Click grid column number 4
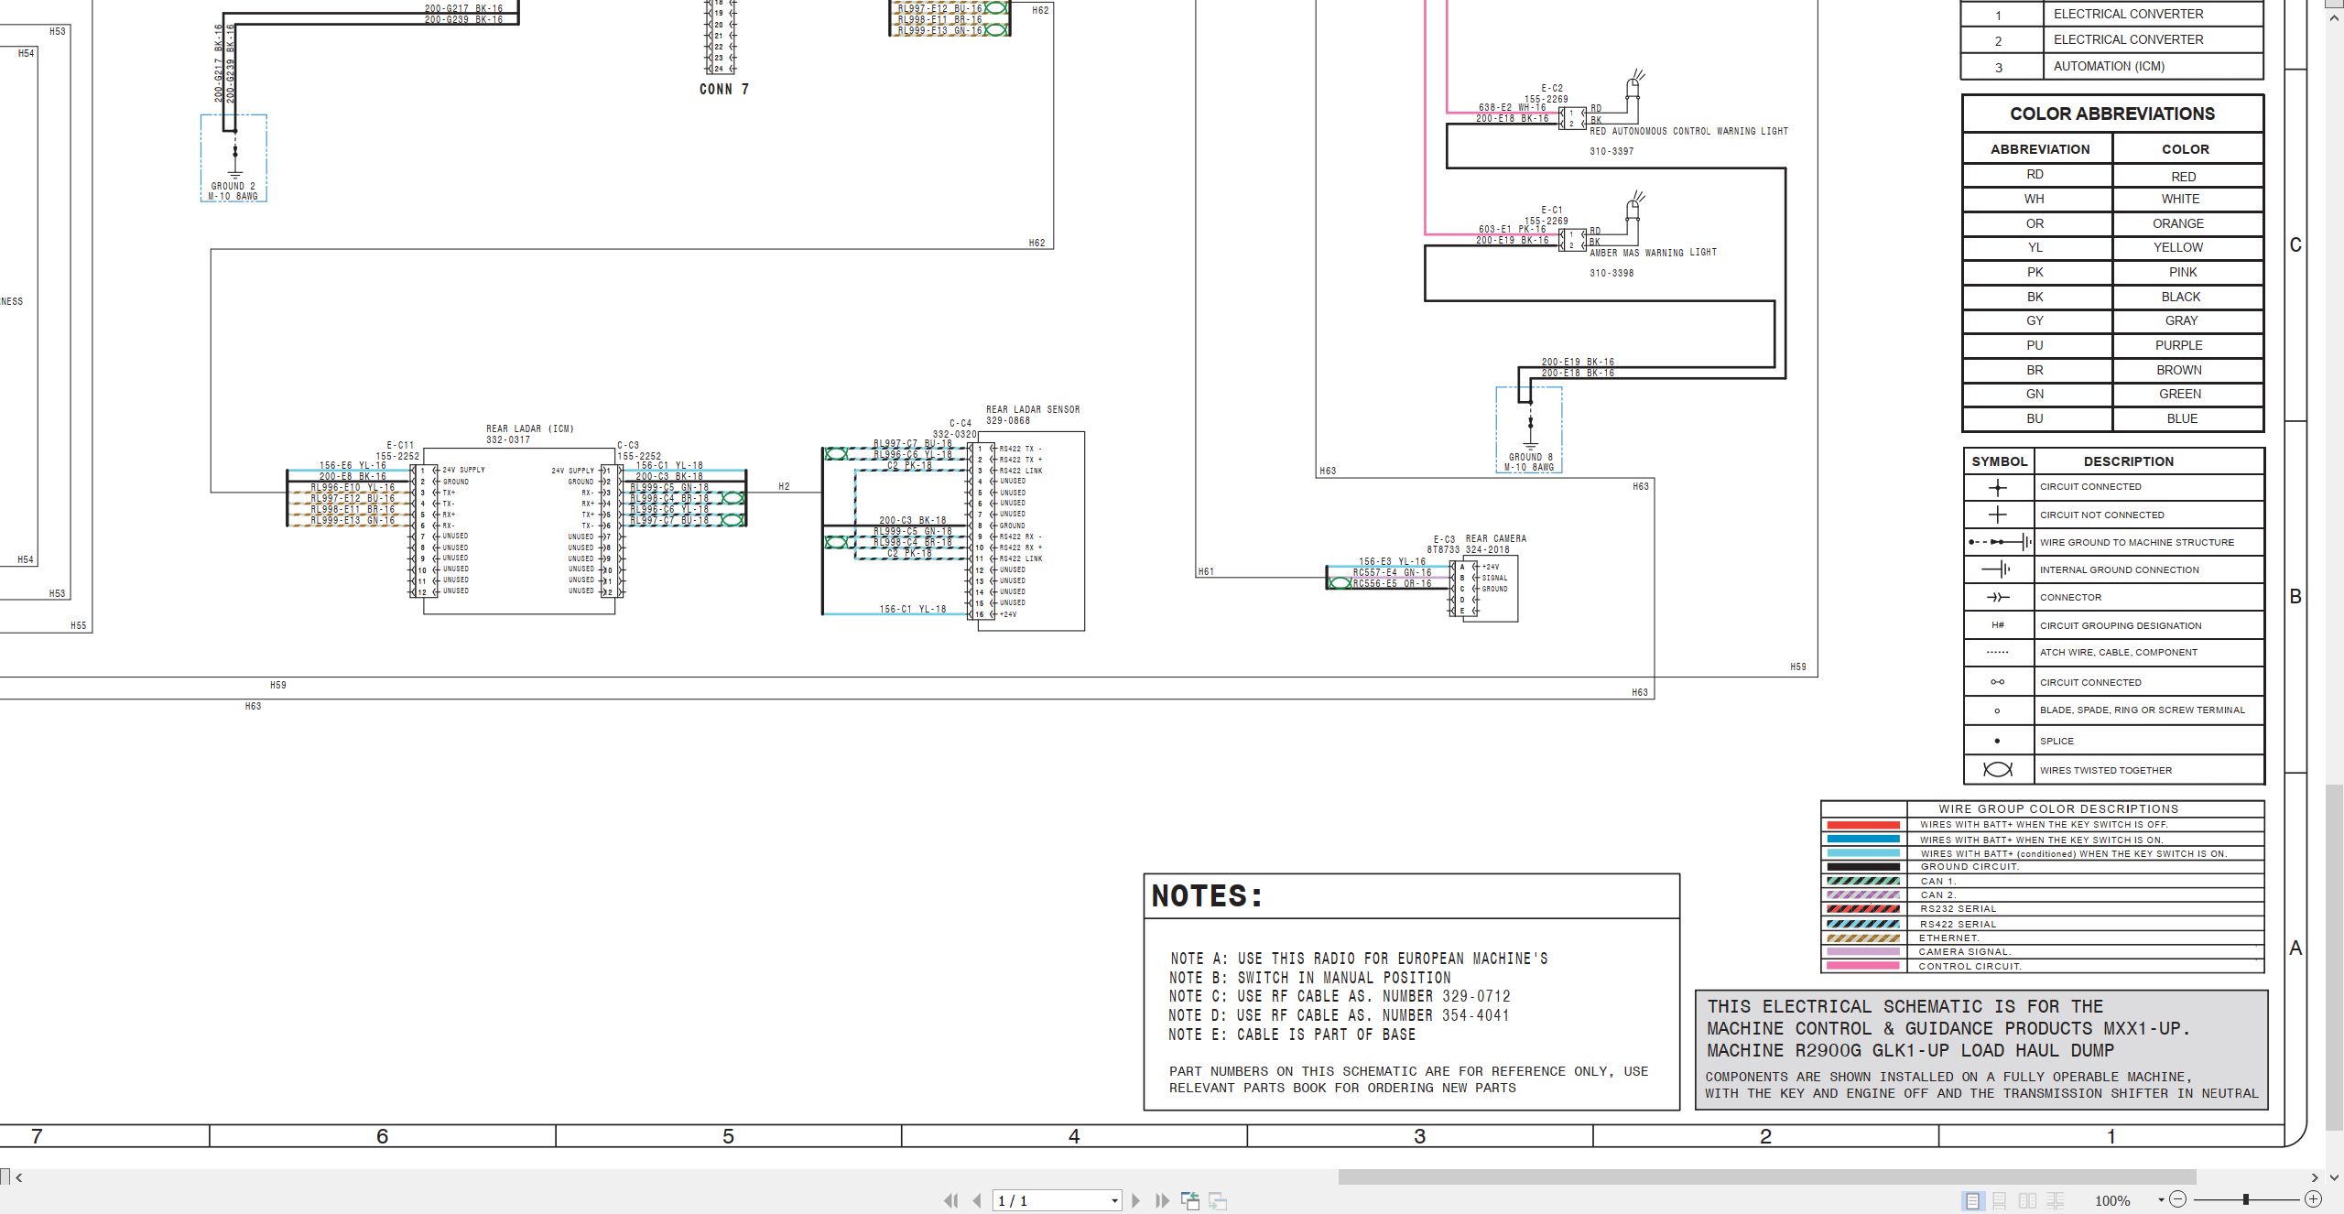Image resolution: width=2344 pixels, height=1214 pixels. (x=1074, y=1136)
